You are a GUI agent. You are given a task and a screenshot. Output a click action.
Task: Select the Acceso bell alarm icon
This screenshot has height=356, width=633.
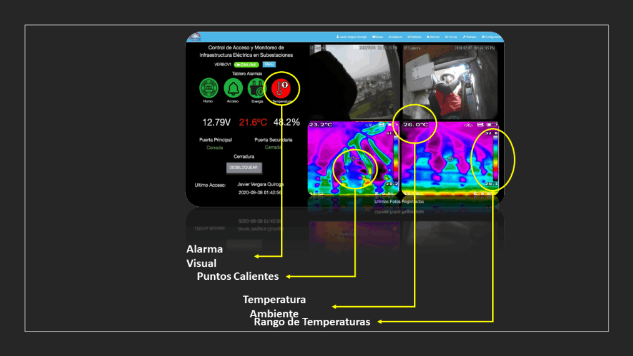pyautogui.click(x=233, y=87)
